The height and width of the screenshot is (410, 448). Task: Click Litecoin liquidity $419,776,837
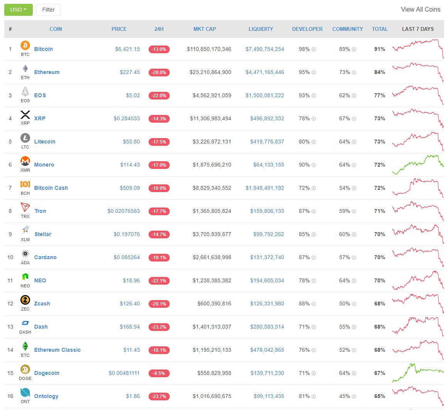[x=267, y=142]
